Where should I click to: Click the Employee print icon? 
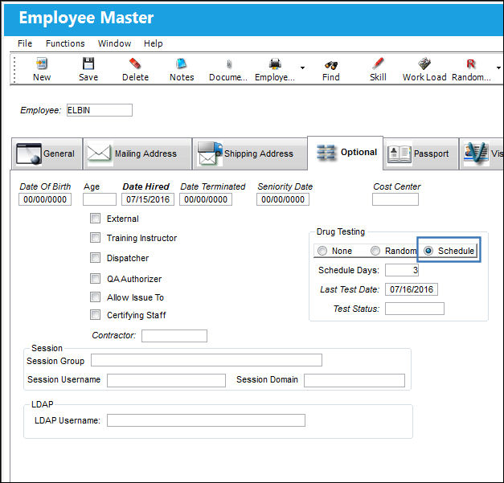pyautogui.click(x=275, y=64)
